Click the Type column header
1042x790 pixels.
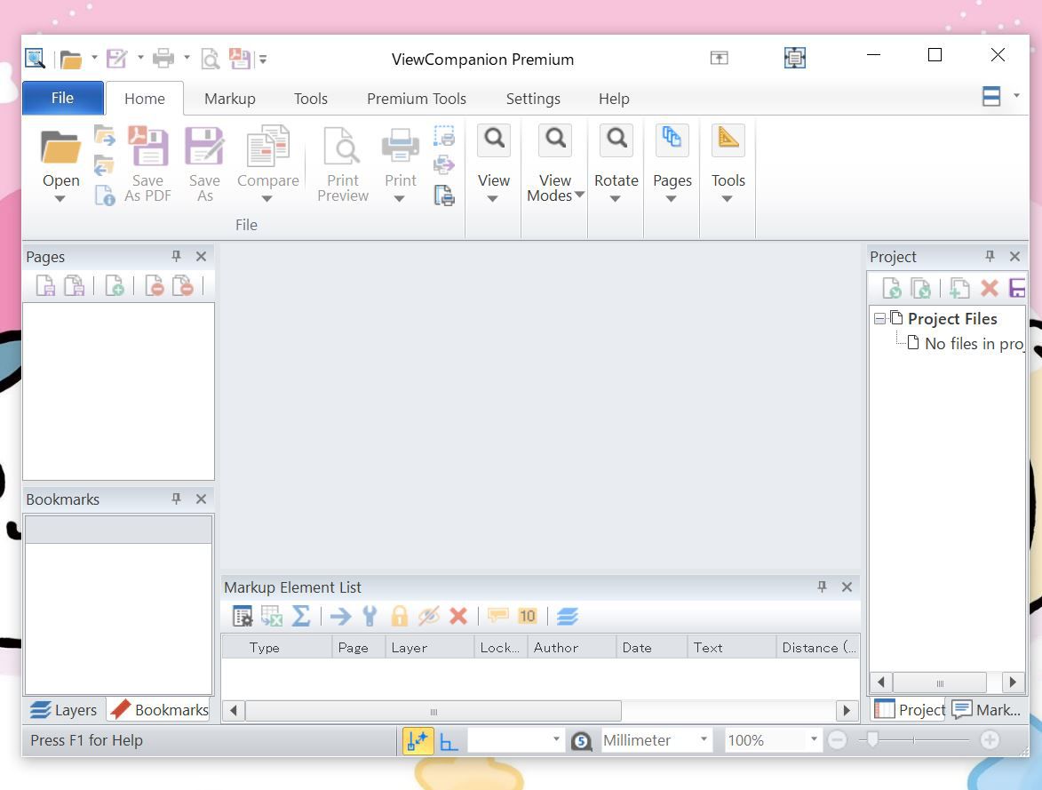click(x=276, y=648)
